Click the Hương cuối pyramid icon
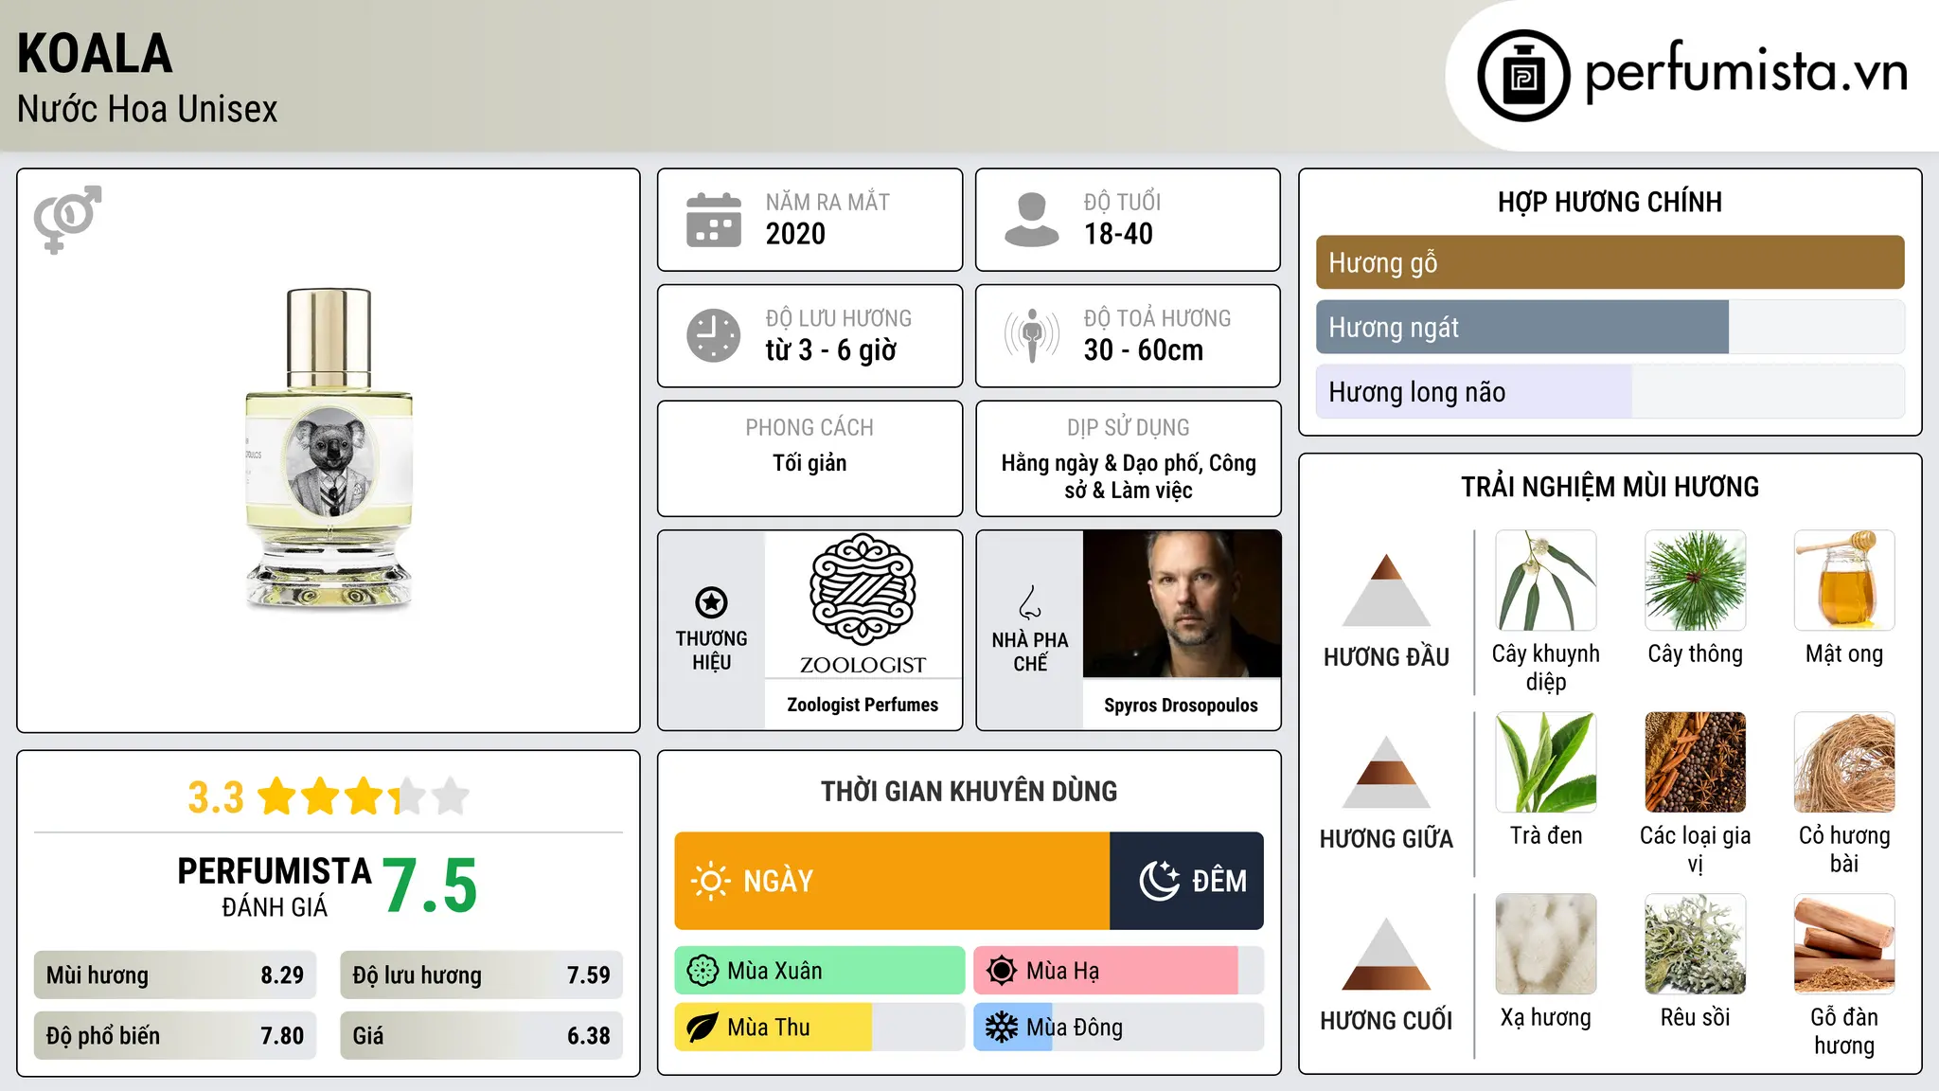The width and height of the screenshot is (1939, 1091). (1386, 954)
